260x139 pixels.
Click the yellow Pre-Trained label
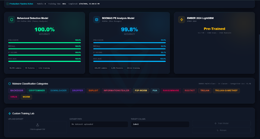pos(214,29)
